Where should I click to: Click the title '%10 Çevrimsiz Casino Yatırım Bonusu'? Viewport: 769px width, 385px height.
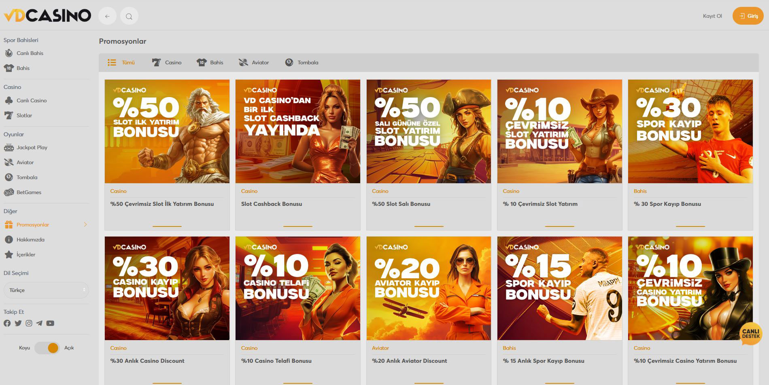(x=685, y=361)
